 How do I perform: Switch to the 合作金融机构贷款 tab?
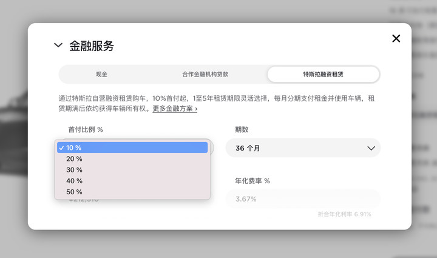point(205,74)
